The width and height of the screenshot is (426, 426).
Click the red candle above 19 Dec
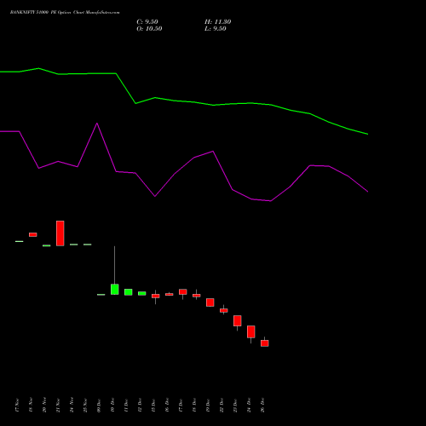click(x=210, y=302)
